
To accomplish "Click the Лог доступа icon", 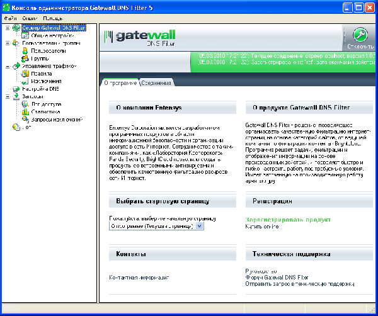I will (x=25, y=104).
